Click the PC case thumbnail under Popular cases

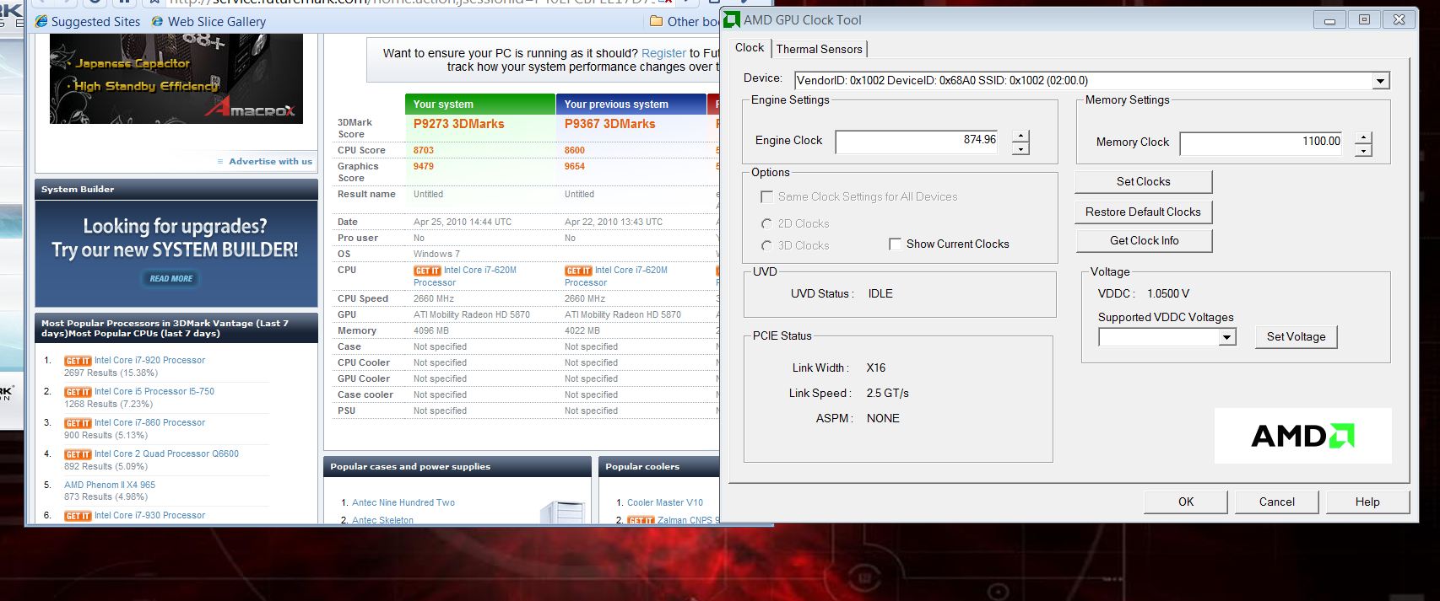coord(562,512)
